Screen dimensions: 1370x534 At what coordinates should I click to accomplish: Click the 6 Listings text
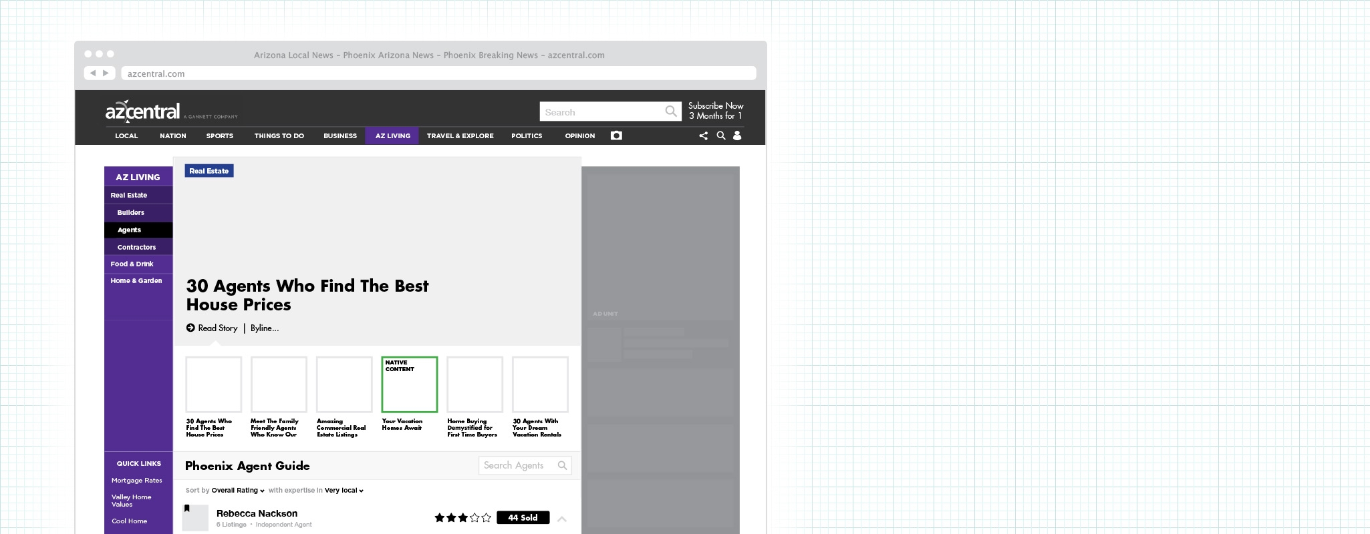pos(231,525)
